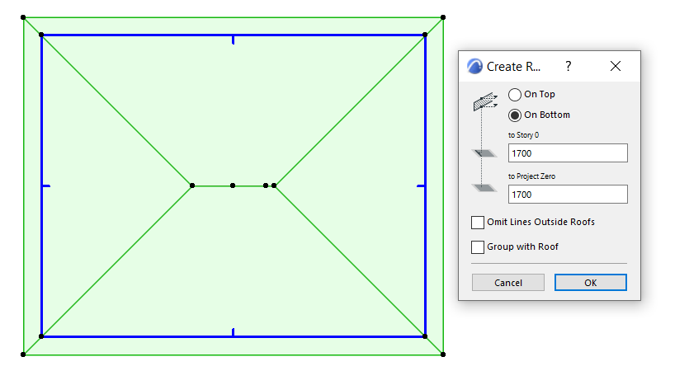Viewport: 689px width, 385px height.
Task: Click the top-right outer roof corner node
Action: pyautogui.click(x=443, y=17)
